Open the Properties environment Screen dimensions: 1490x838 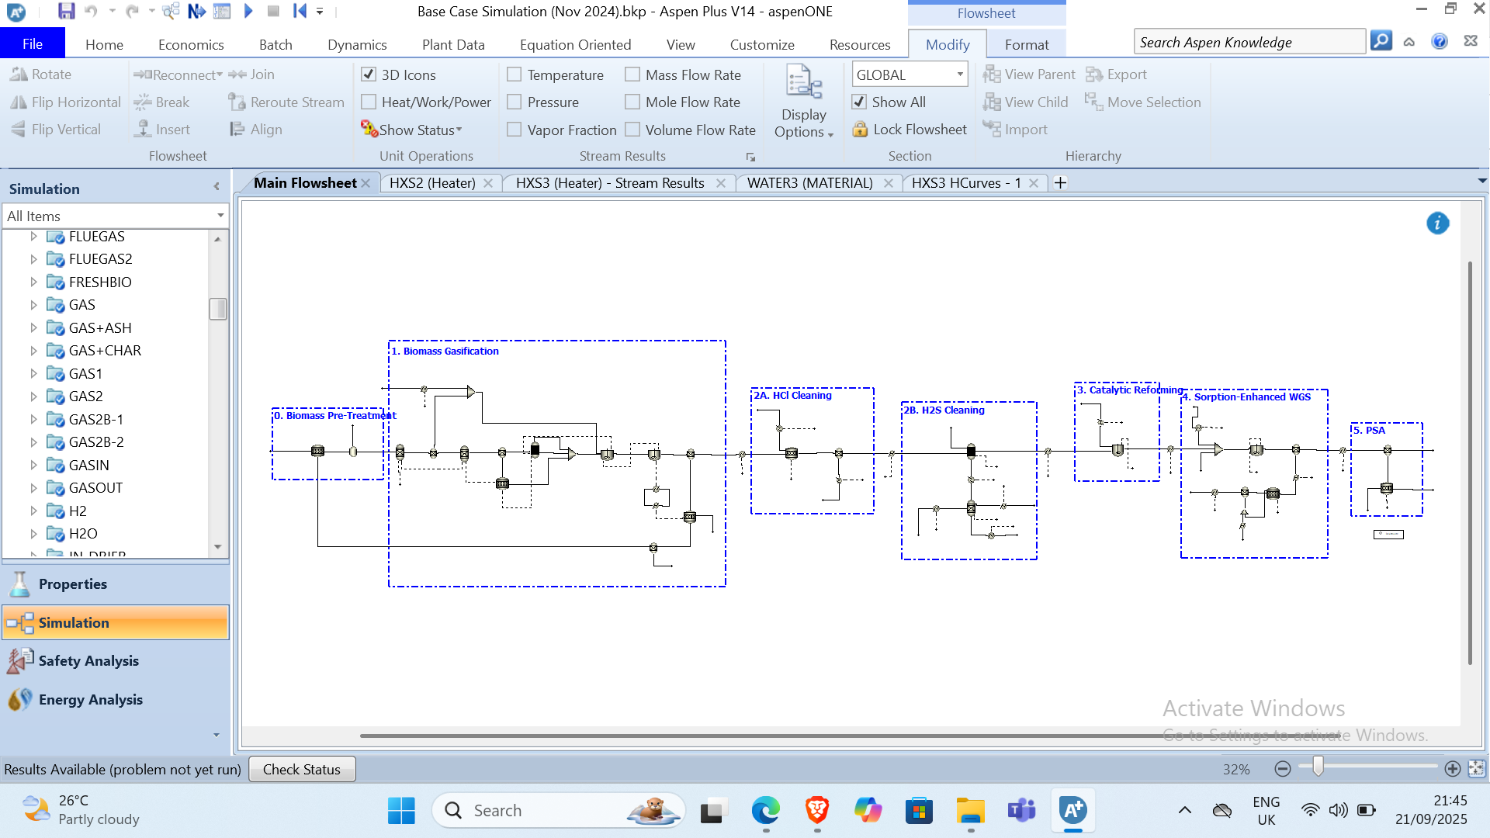(73, 584)
